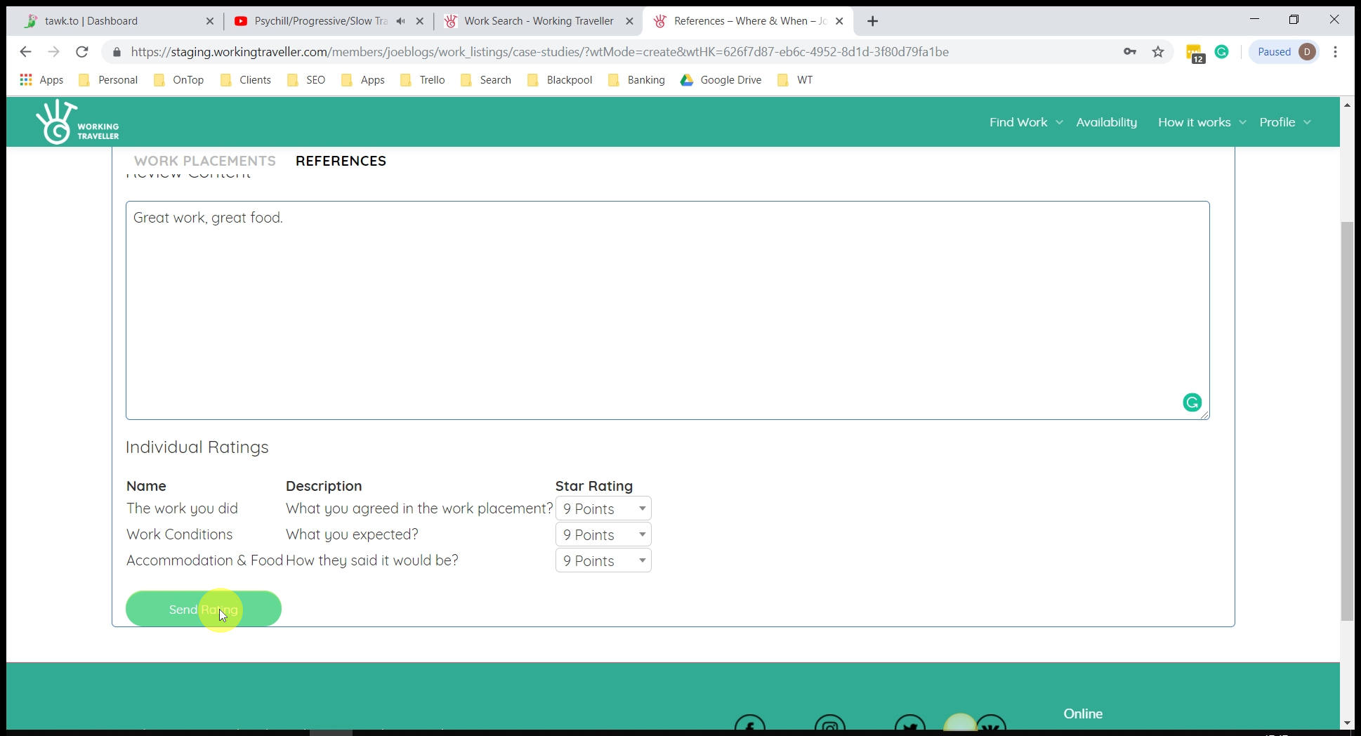The width and height of the screenshot is (1361, 736).
Task: Click the Working Traveller hand logo
Action: [x=56, y=122]
